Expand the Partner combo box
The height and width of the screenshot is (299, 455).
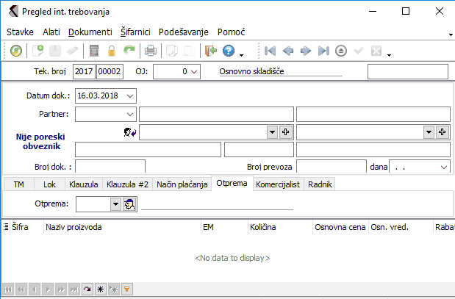point(130,114)
